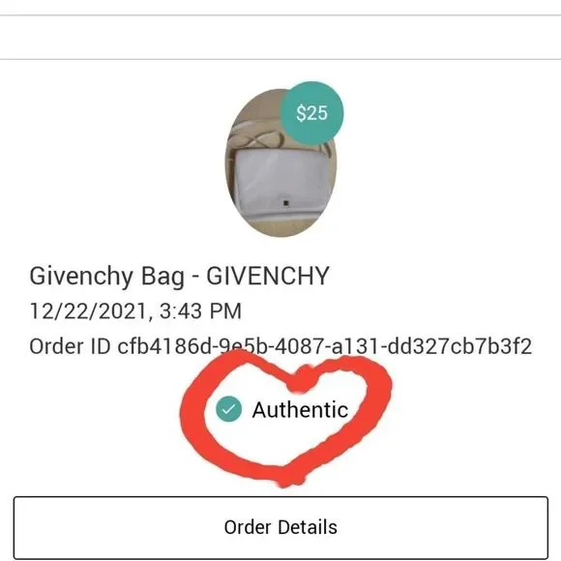
Task: Tap the bag strap in product photo
Action: (x=259, y=139)
